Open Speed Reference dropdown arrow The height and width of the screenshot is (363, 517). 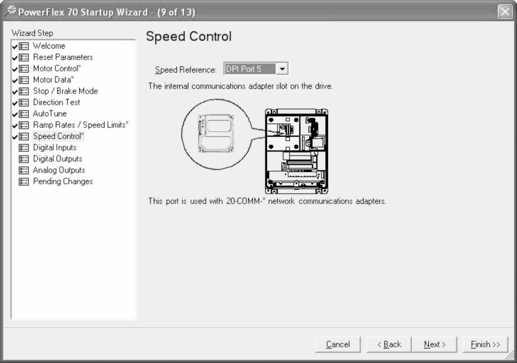point(282,69)
